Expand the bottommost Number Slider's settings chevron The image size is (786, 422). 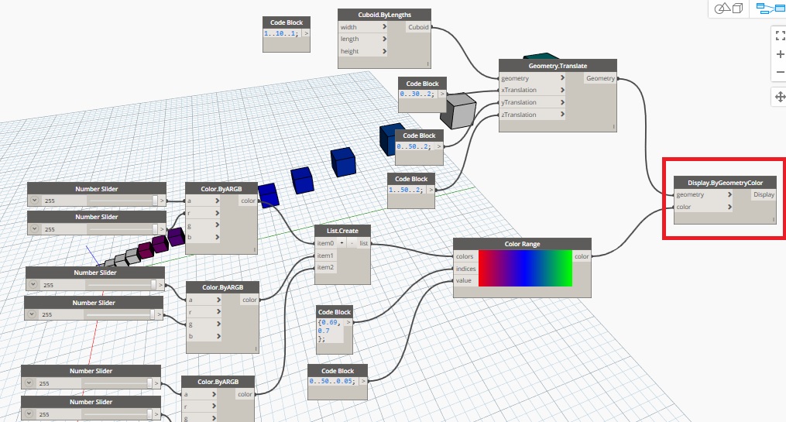click(28, 414)
